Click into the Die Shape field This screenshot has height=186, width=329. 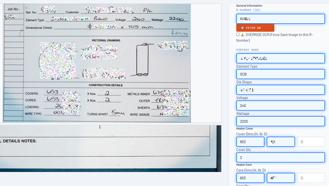click(x=281, y=90)
